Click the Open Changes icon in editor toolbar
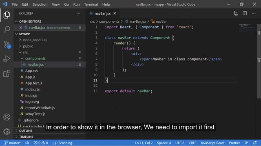The image size is (261, 146). pyautogui.click(x=236, y=13)
